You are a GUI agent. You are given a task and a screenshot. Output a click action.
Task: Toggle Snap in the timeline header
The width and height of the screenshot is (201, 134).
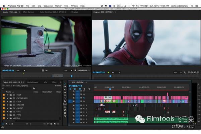(75, 89)
